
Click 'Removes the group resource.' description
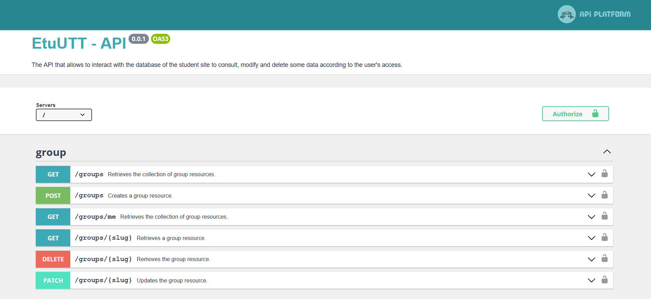[x=173, y=259]
